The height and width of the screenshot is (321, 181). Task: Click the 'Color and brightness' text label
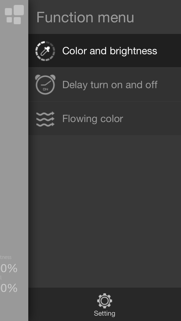pos(110,51)
